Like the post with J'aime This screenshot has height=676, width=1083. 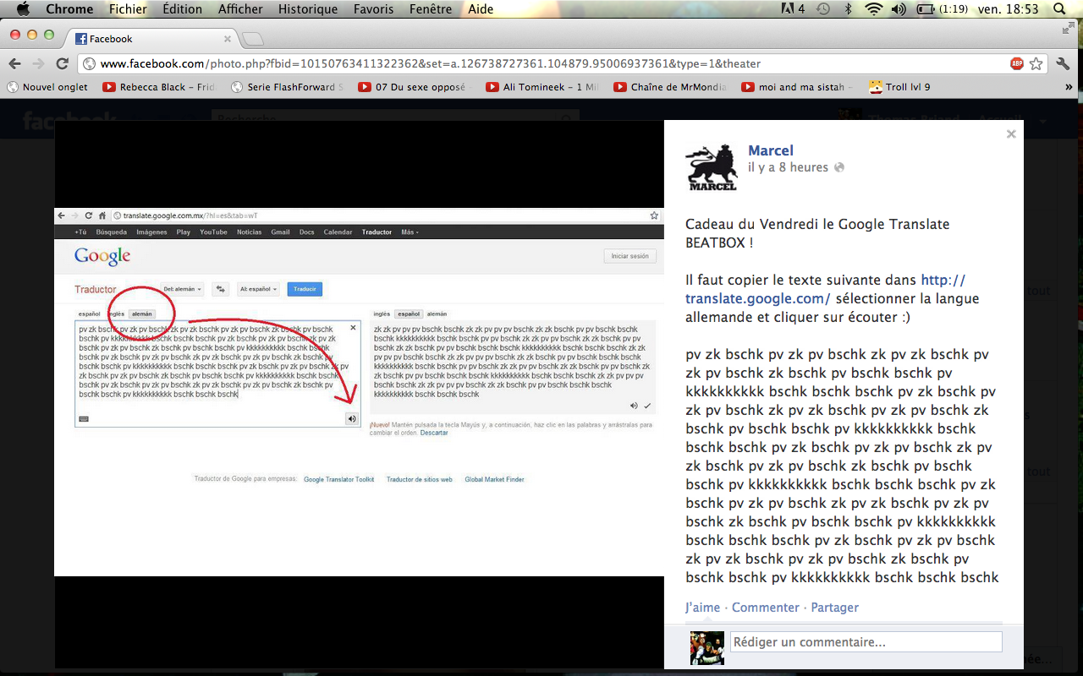(x=702, y=608)
